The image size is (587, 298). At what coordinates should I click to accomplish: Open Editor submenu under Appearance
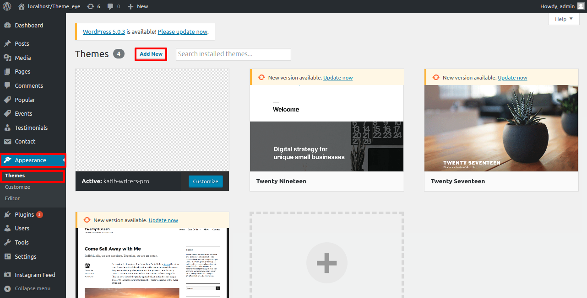click(x=12, y=198)
